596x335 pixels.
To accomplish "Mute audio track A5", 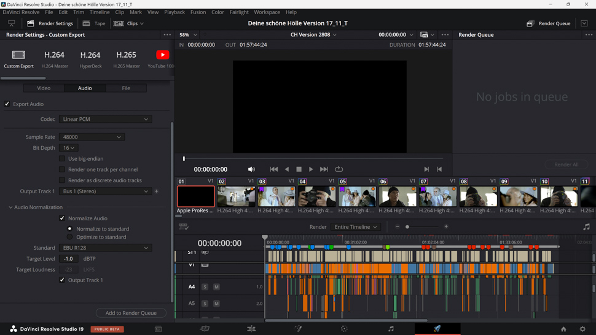I will 216,304.
